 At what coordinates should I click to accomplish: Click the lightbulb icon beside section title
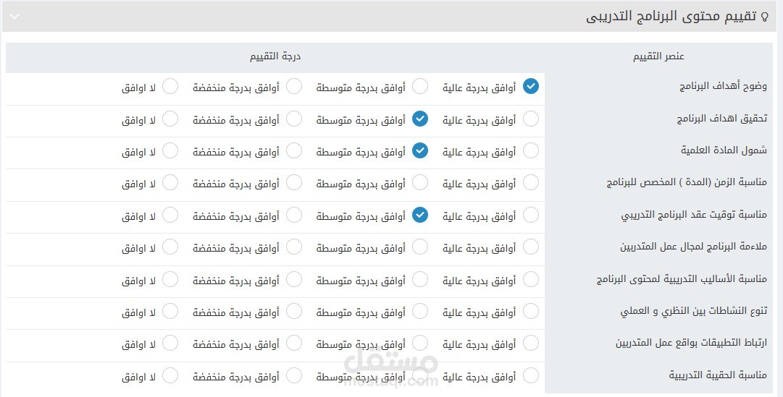(x=763, y=17)
